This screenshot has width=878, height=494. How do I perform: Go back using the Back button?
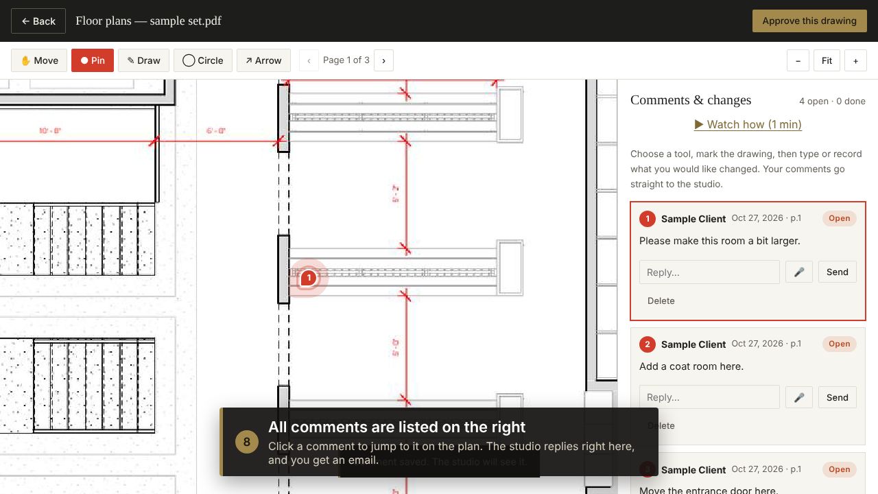(38, 21)
